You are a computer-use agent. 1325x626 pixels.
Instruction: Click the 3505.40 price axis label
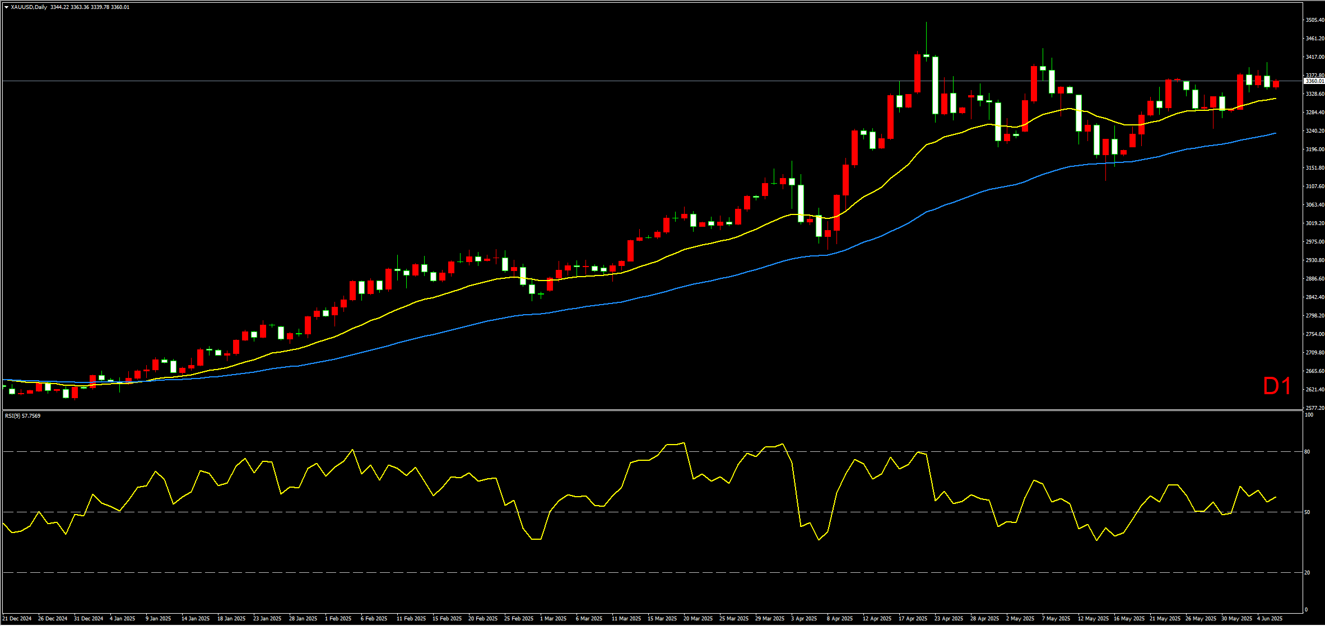point(1314,20)
